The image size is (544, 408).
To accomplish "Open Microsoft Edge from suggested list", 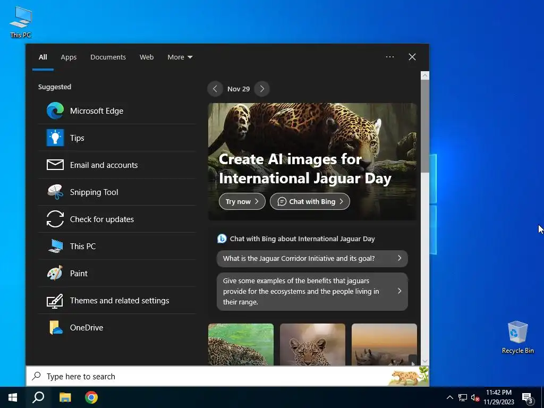I will (117, 110).
